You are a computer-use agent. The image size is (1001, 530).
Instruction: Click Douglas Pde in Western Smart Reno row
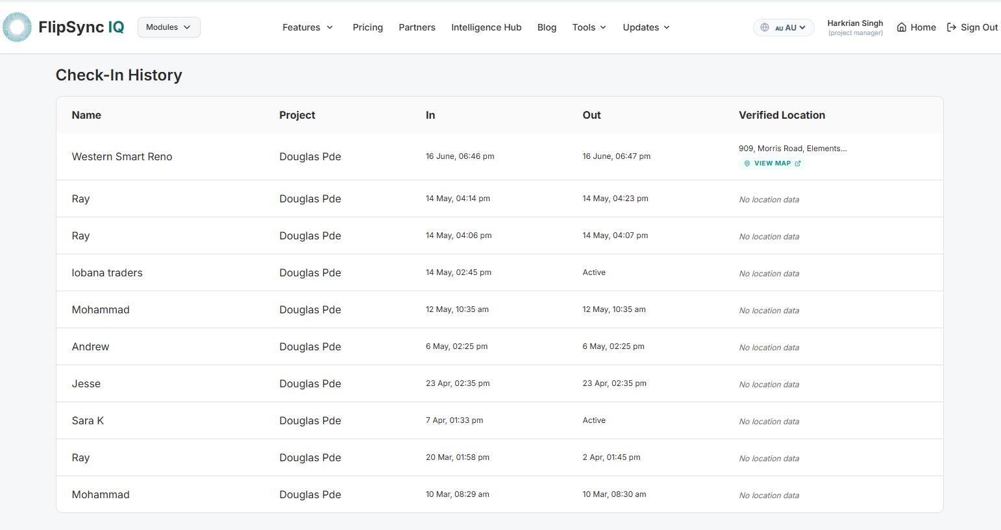point(310,156)
